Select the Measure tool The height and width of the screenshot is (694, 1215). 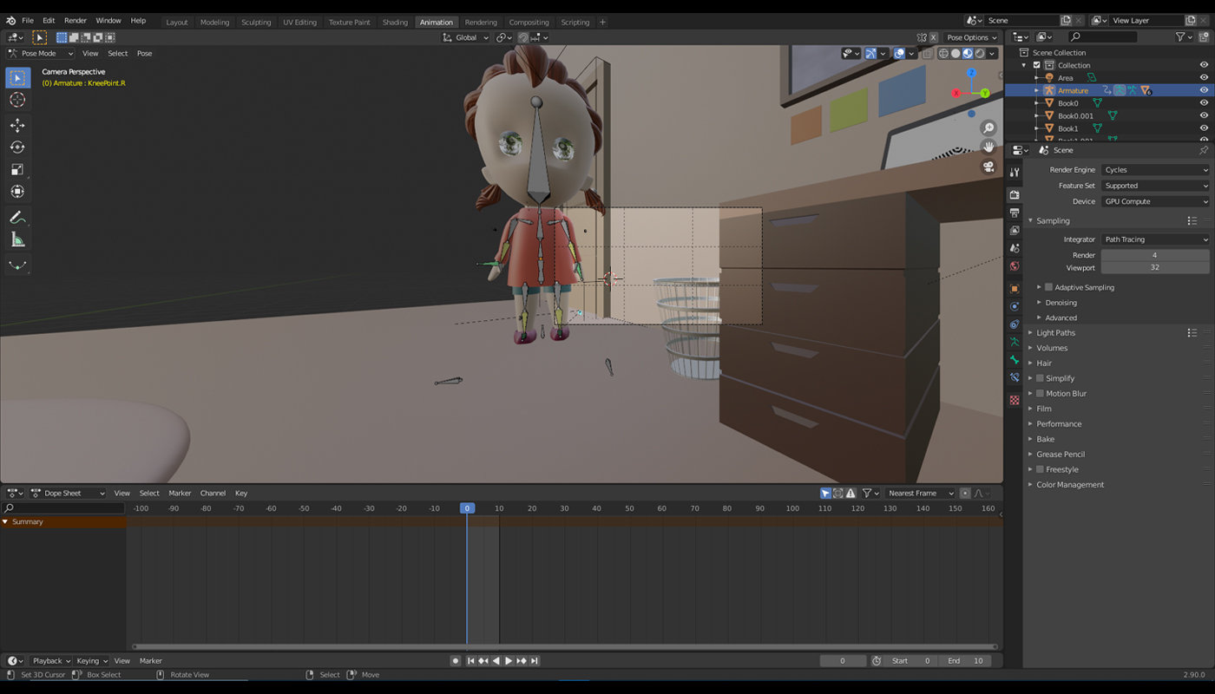(x=17, y=239)
